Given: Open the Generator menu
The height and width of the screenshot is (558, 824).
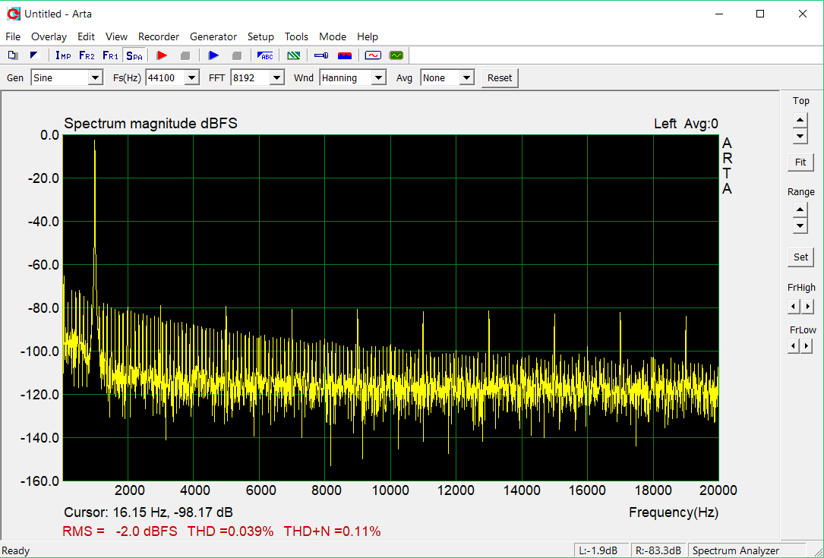Looking at the screenshot, I should click(x=213, y=36).
